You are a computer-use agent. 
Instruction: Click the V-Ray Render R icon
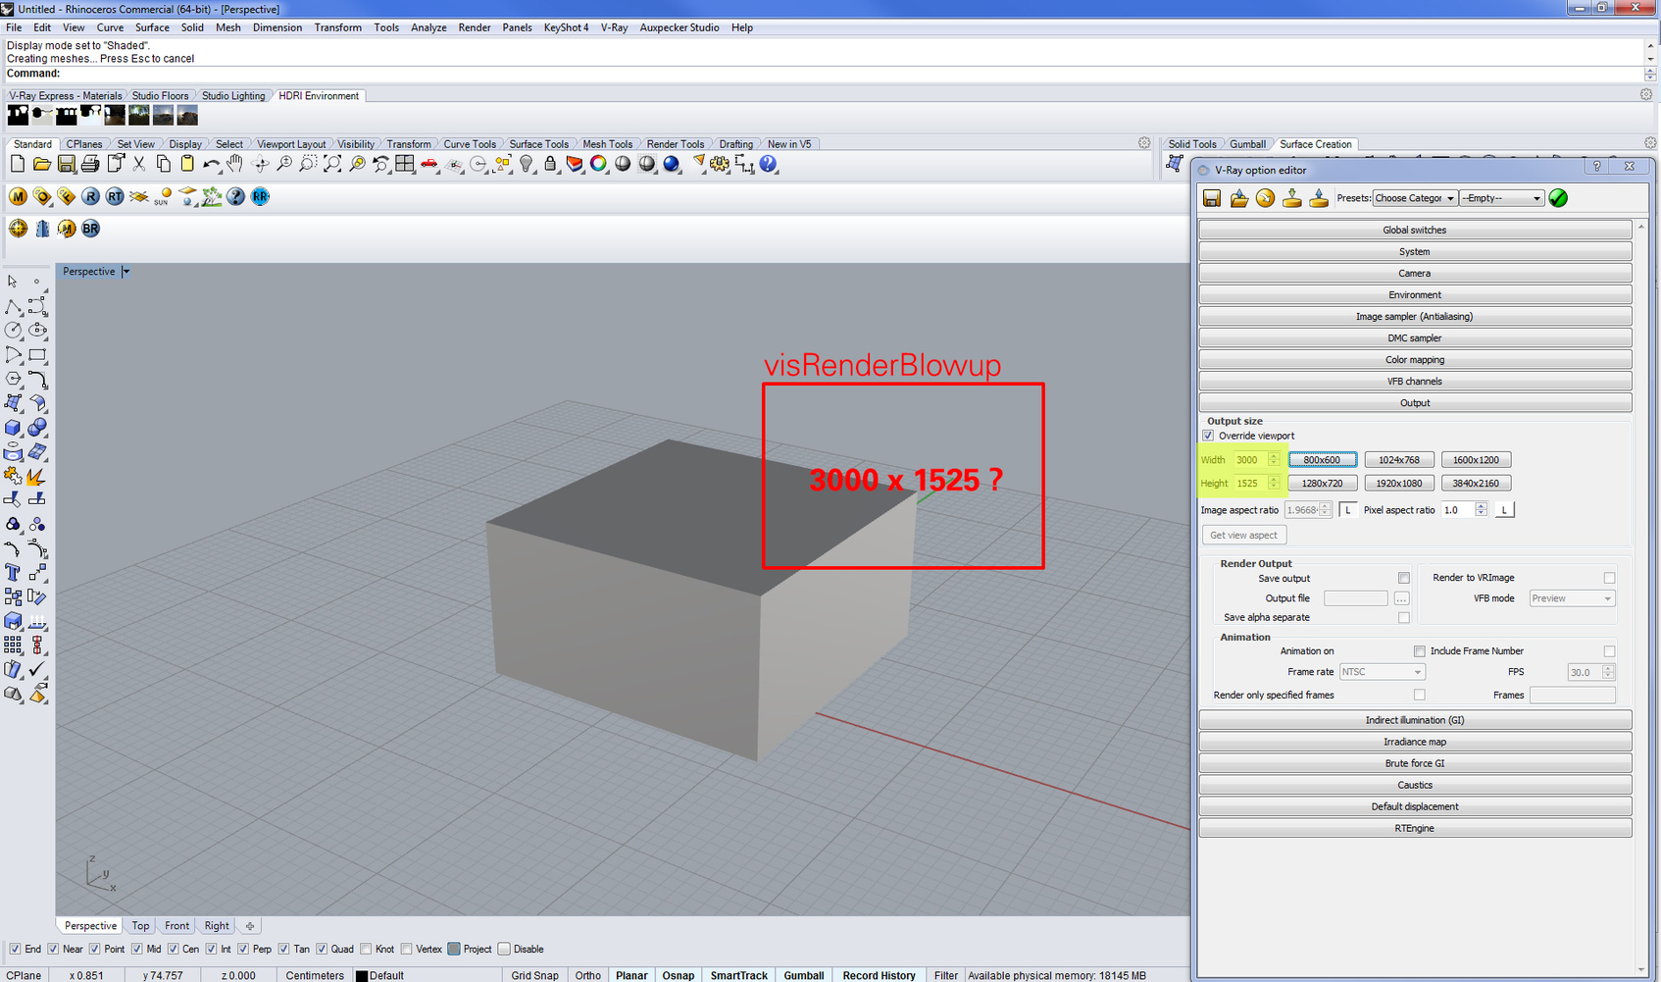coord(90,196)
